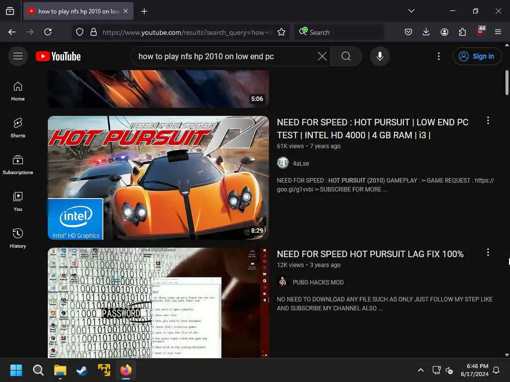Open clock and date panel
510x382 pixels.
[x=475, y=370]
